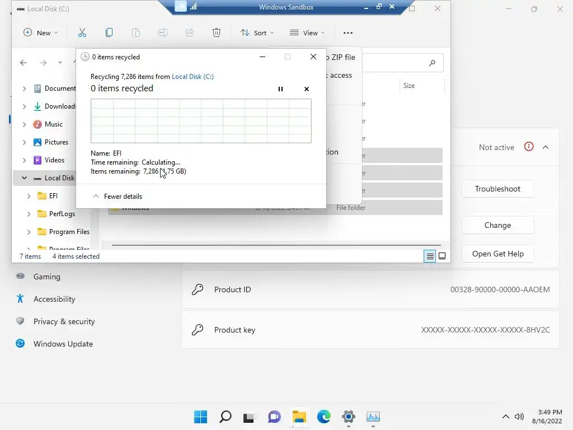Screen dimensions: 573x430
Task: Select the PerfLogs folder in the tree
Action: [57, 213]
